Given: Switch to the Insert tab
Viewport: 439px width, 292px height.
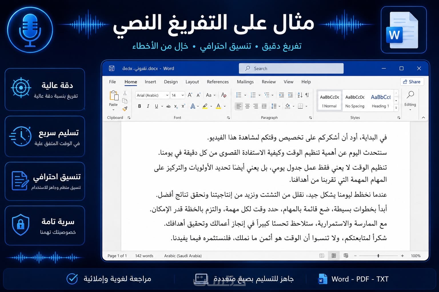Looking at the screenshot, I should 150,82.
